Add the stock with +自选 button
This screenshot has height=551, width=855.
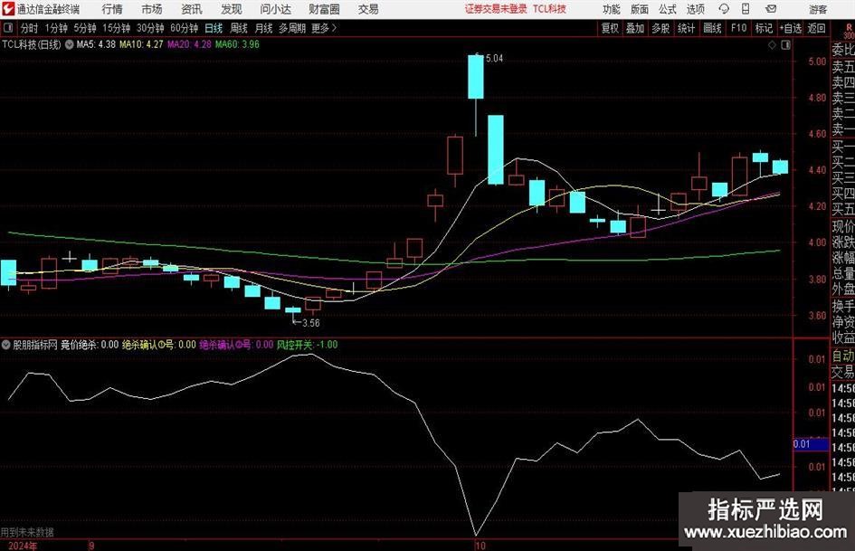(791, 28)
